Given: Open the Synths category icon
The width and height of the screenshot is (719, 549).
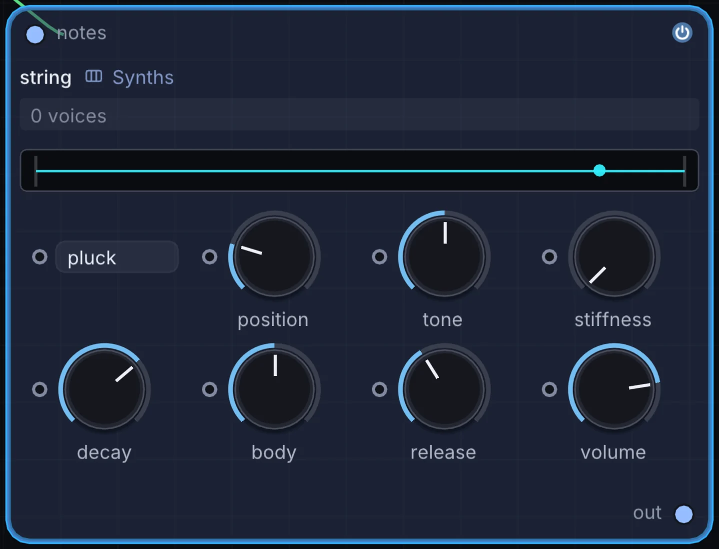Looking at the screenshot, I should coord(93,76).
